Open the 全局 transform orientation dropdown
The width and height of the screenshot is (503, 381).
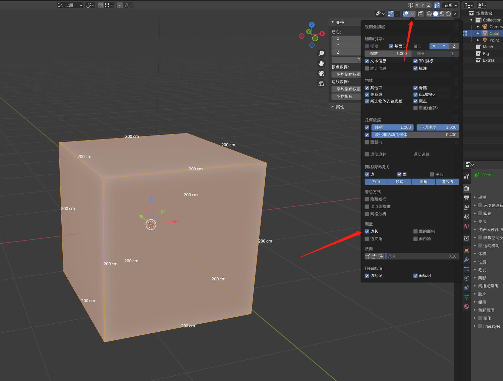point(70,5)
